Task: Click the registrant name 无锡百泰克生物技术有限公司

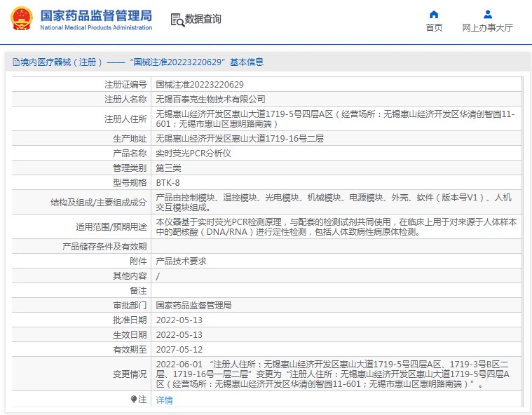Action: tap(210, 100)
